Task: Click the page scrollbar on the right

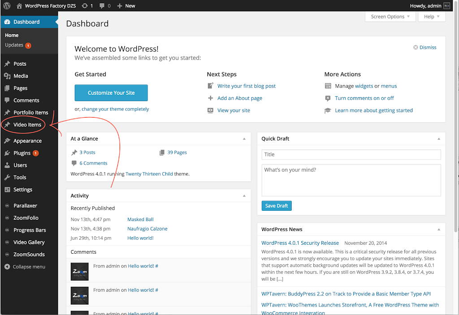Action: (456, 117)
